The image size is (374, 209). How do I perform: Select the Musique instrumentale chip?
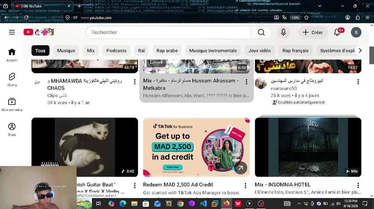213,51
